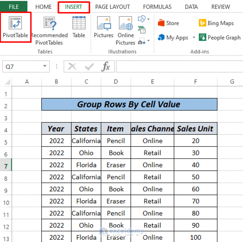243x242 pixels.
Task: Switch to the PAGE LAYOUT tab
Action: [113, 7]
